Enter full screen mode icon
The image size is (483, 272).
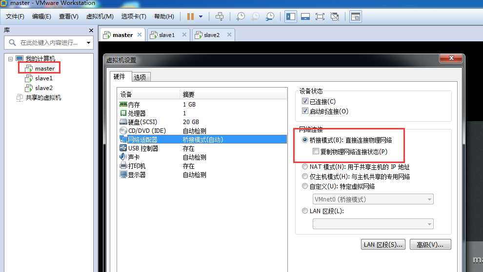[320, 17]
